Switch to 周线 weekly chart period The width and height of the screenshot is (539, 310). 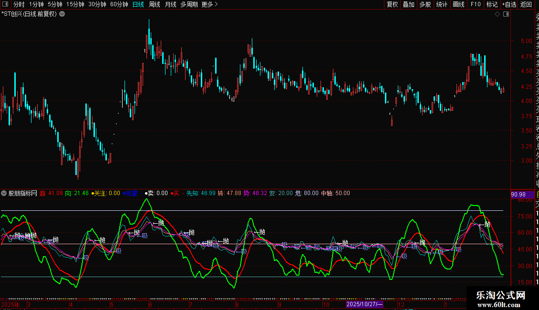tap(155, 5)
